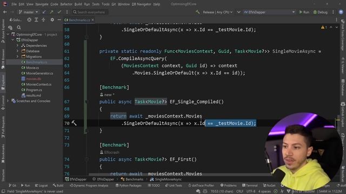Click the Collapse All icon in explorer

pos(43,20)
